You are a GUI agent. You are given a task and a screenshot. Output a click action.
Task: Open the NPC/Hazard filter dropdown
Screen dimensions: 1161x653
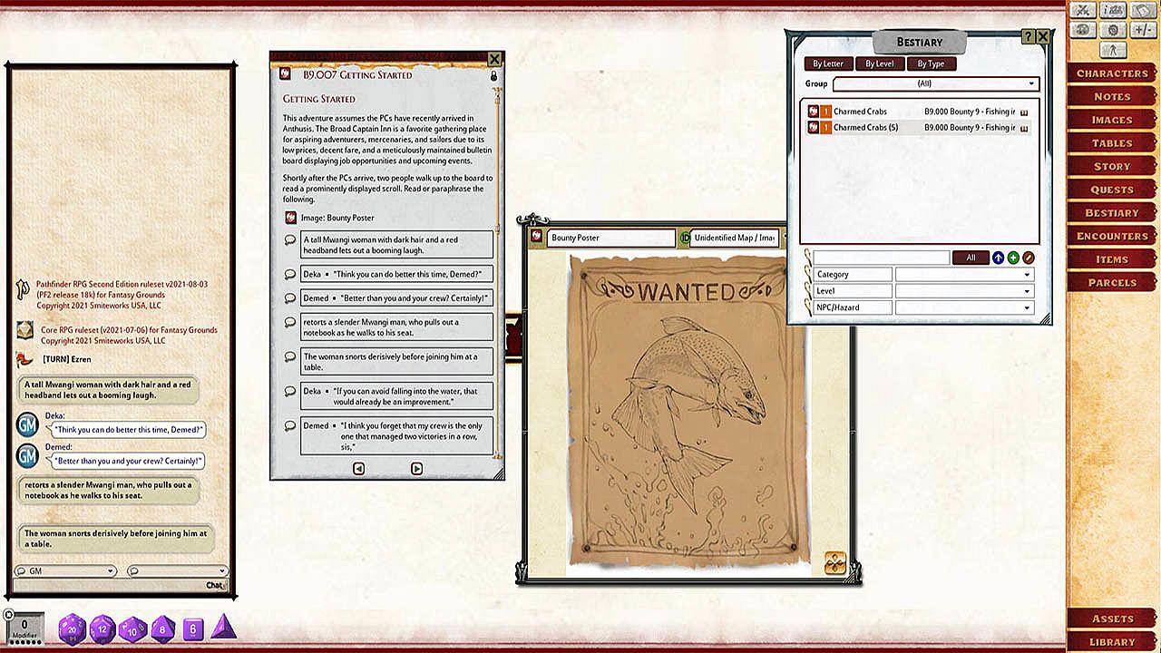pyautogui.click(x=964, y=307)
